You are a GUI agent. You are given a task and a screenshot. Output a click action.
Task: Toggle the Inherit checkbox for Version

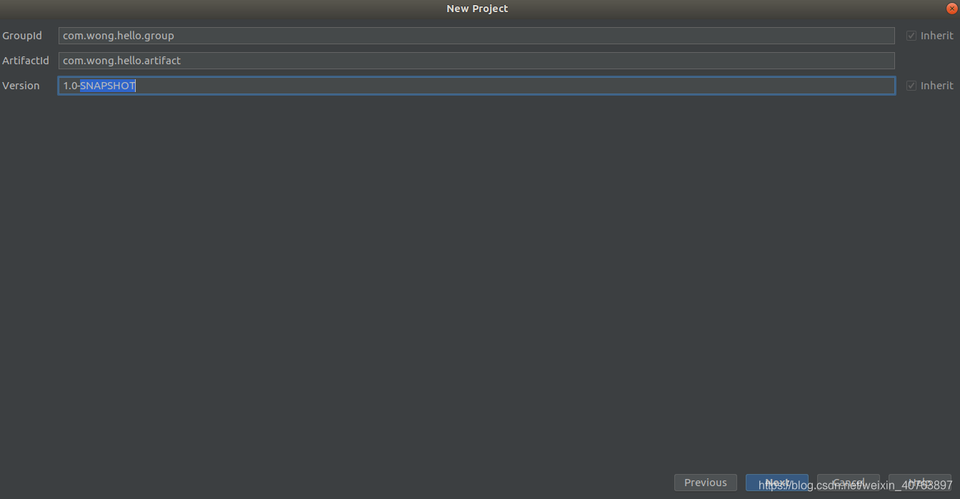[911, 86]
